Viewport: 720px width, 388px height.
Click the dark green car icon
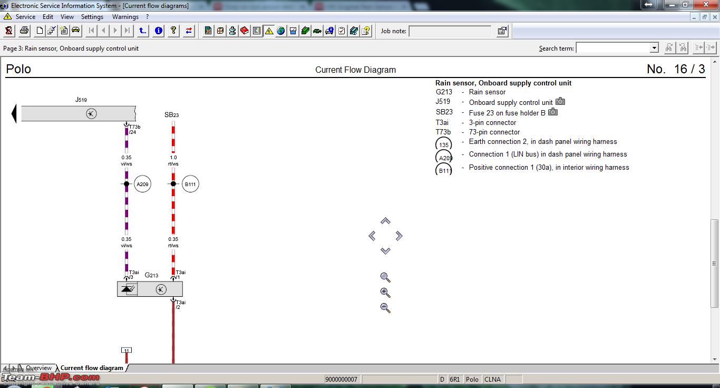(x=317, y=31)
